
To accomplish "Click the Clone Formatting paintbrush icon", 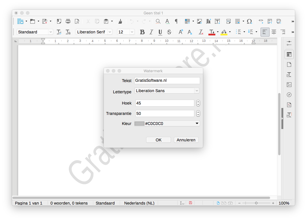I will click(x=120, y=21).
